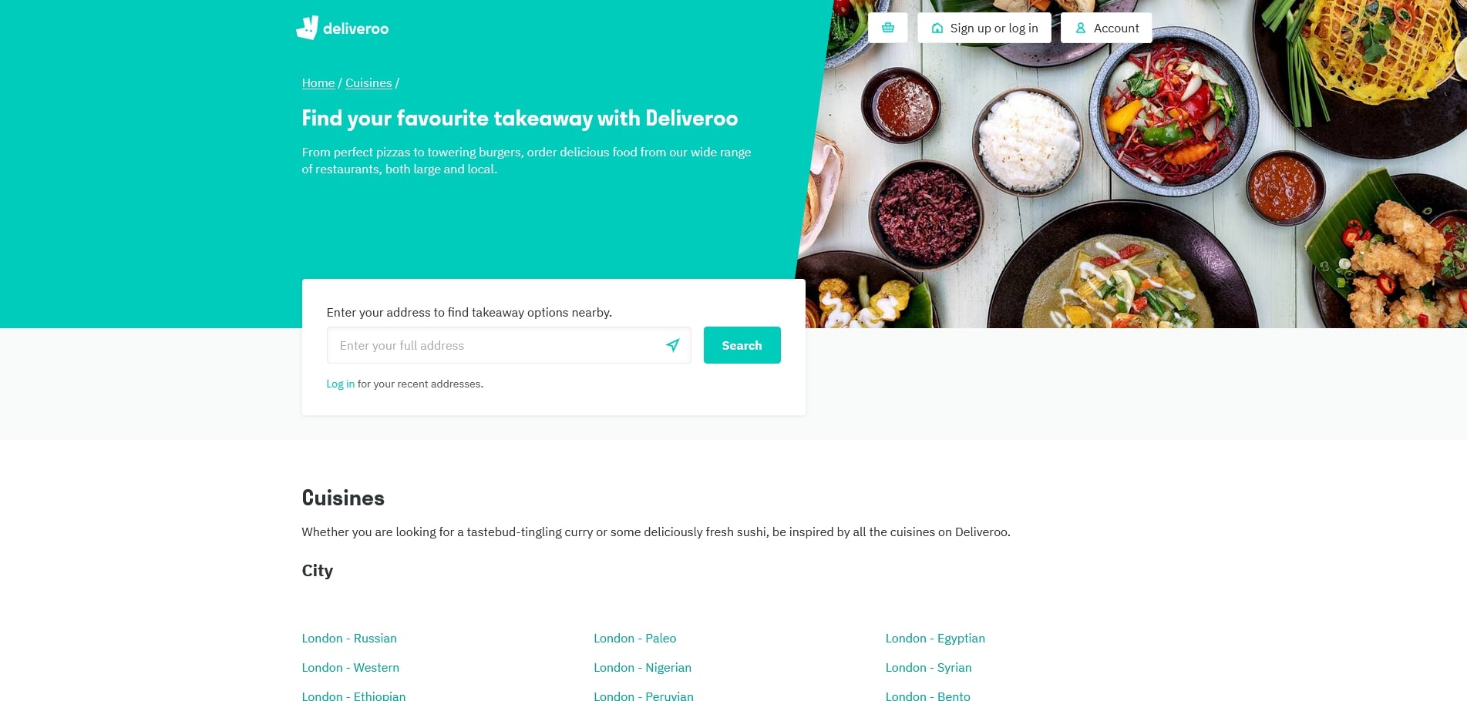Browse London - Russian cuisine

(x=349, y=638)
